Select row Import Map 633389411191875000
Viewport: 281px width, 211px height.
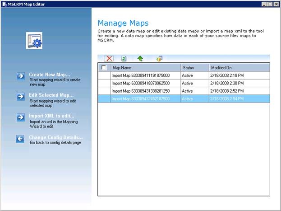140,75
